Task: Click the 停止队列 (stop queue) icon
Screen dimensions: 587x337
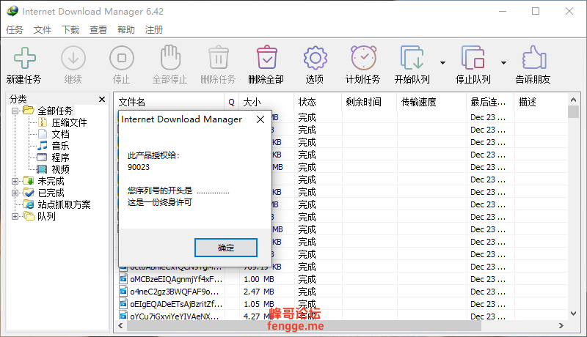Action: coord(473,58)
